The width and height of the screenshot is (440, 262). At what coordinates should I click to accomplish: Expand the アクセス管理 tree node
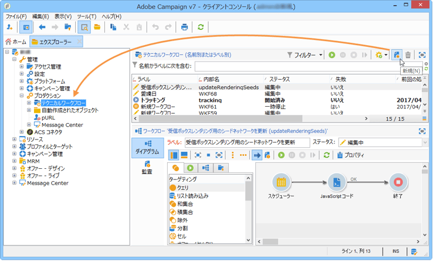22,66
